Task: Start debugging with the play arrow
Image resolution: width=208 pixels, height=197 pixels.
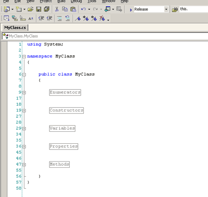Action: coord(131,10)
